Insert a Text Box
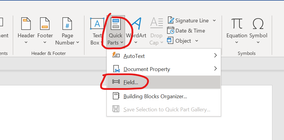The height and width of the screenshot is (140, 284). pos(97,24)
